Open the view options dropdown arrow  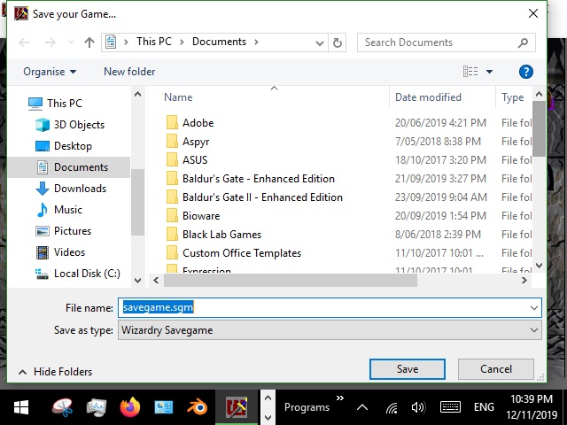coord(489,72)
